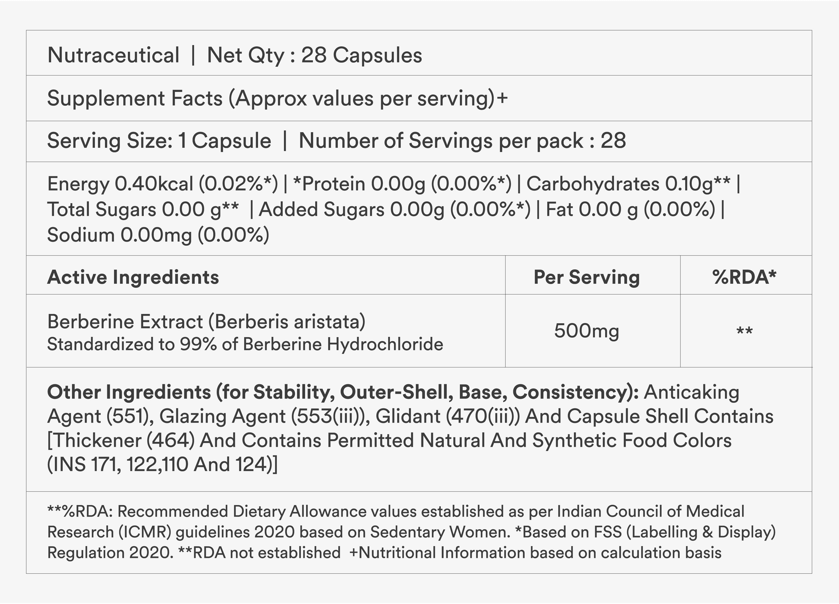Click the '**' RDA cell for Berberine
Image resolution: width=839 pixels, height=604 pixels.
pos(744,331)
